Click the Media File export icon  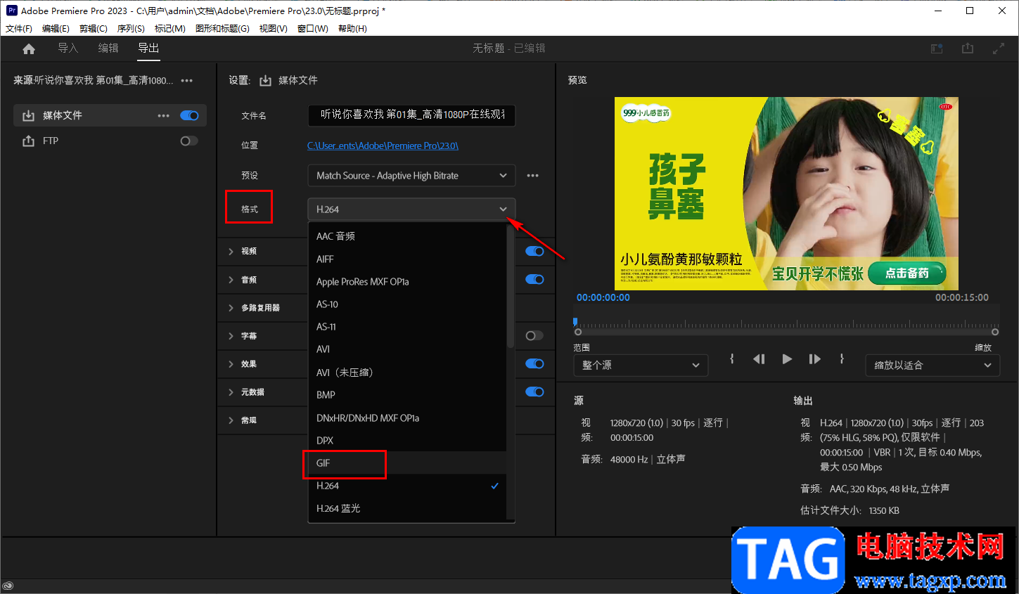[x=28, y=115]
